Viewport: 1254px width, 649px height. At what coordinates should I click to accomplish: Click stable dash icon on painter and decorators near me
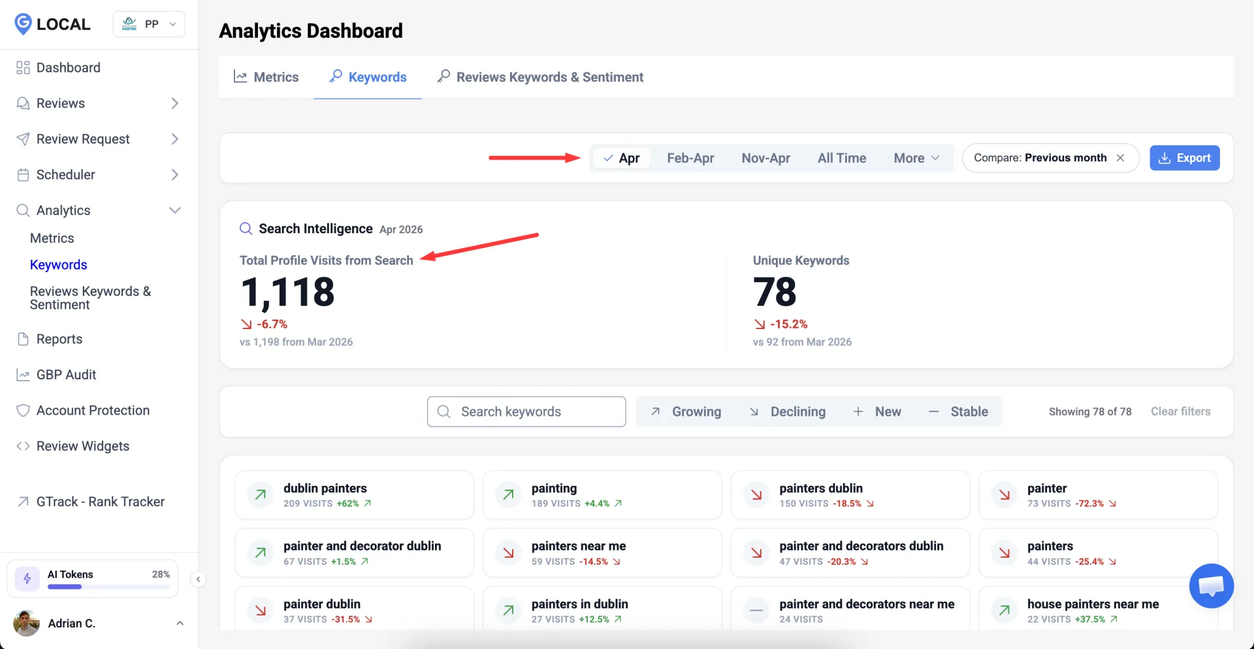tap(756, 610)
